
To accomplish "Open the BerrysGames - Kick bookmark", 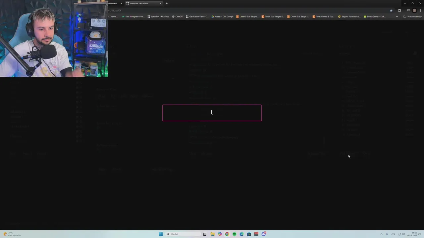I will [x=375, y=17].
